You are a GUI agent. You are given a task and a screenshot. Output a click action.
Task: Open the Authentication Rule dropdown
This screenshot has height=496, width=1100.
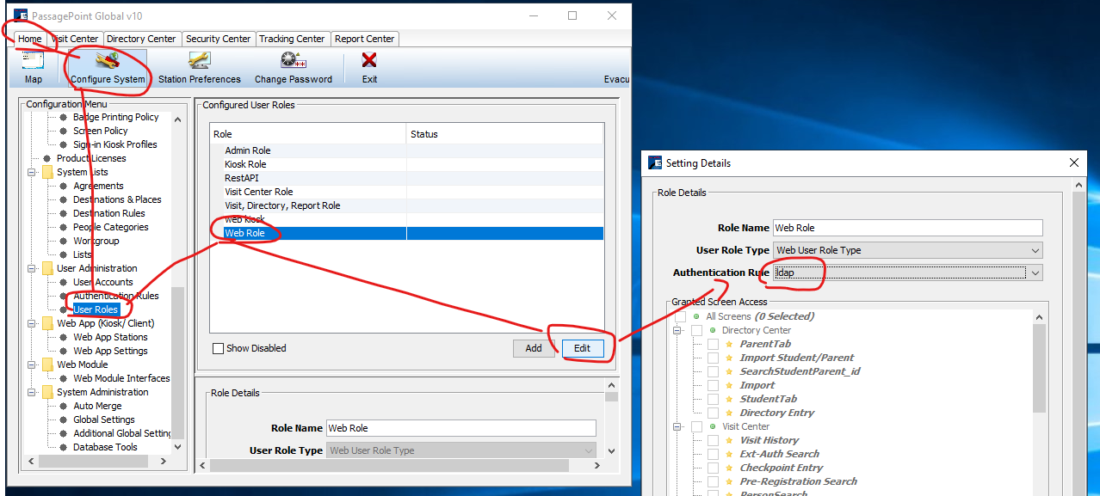click(1035, 272)
